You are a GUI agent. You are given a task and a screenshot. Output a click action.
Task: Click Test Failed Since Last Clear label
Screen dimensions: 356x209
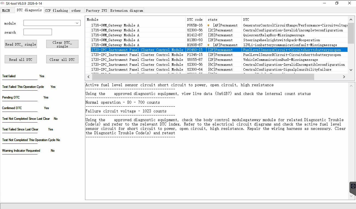(x=20, y=129)
